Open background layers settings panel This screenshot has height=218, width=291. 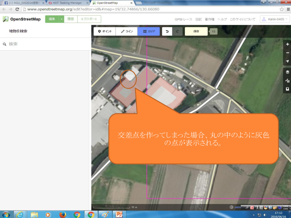(287, 72)
